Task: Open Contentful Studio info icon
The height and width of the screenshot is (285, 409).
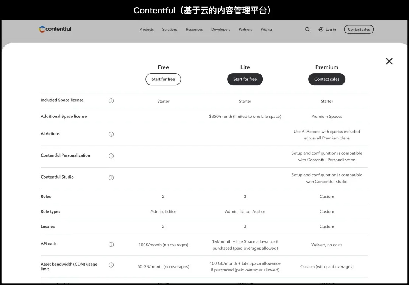Action: [111, 177]
